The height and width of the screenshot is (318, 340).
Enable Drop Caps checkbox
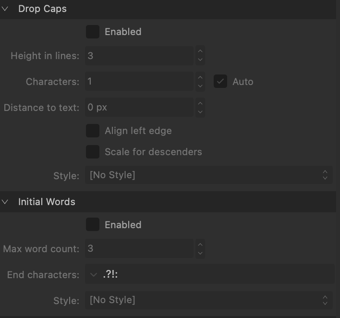(93, 32)
